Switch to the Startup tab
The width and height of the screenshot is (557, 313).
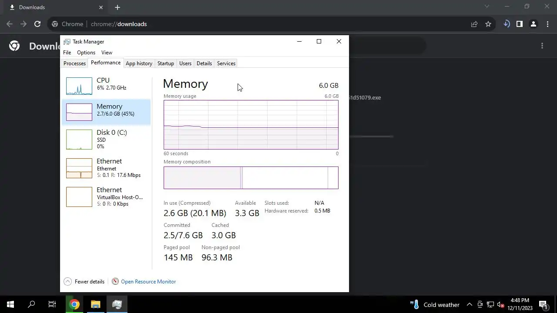point(165,63)
